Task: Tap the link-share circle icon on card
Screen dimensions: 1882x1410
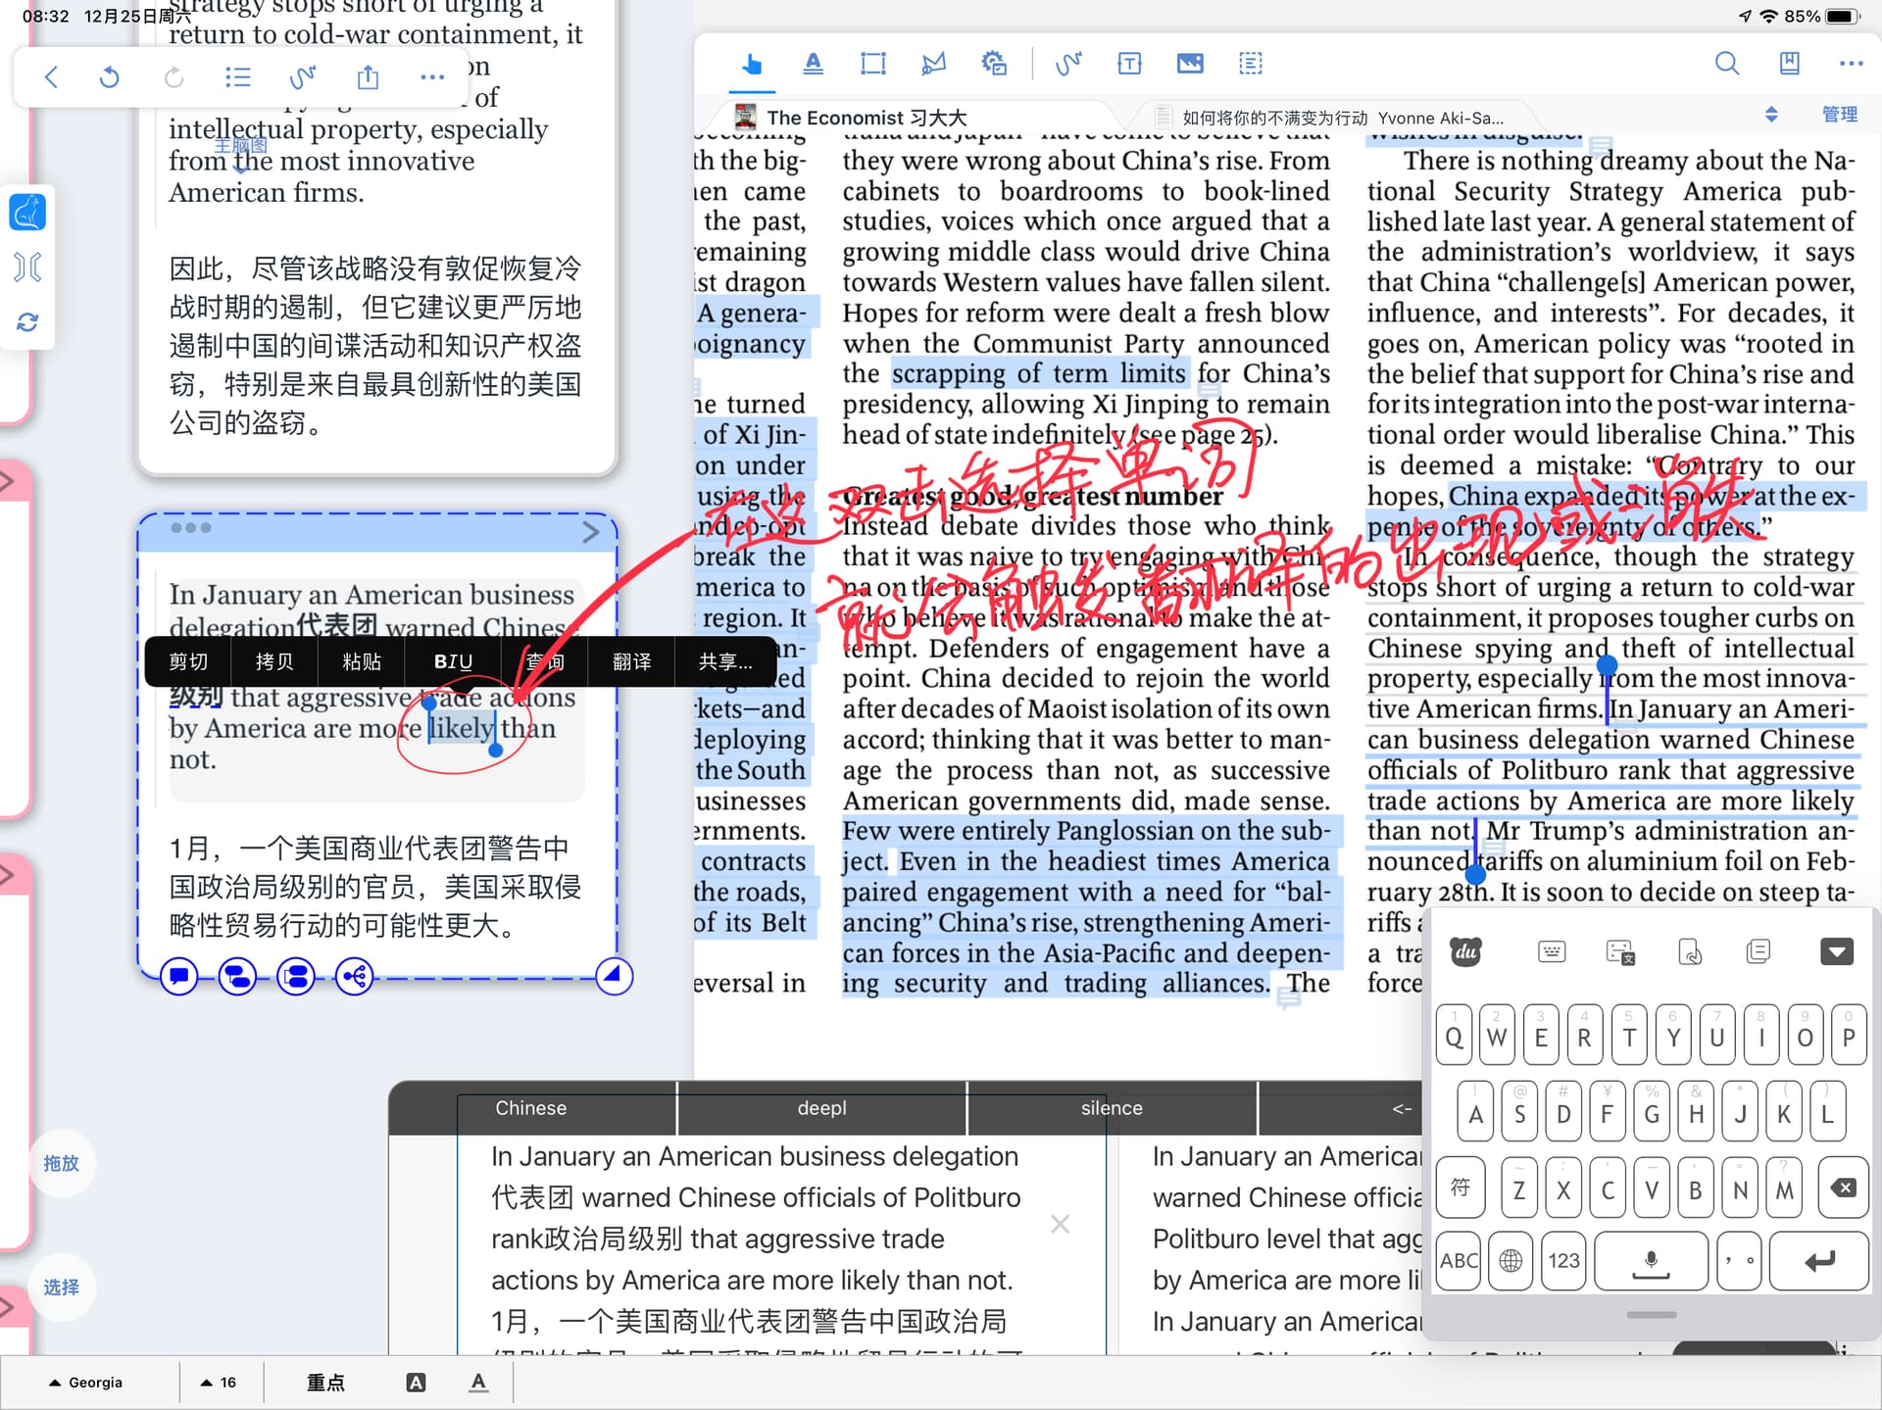Action: pos(354,976)
